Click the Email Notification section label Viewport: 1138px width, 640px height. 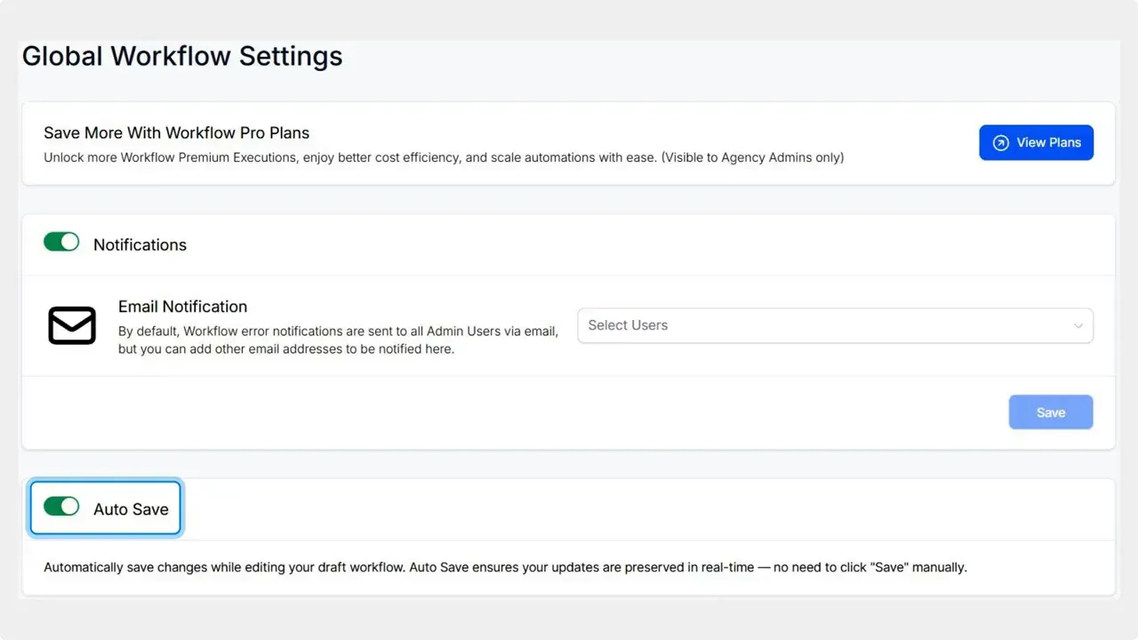click(182, 306)
